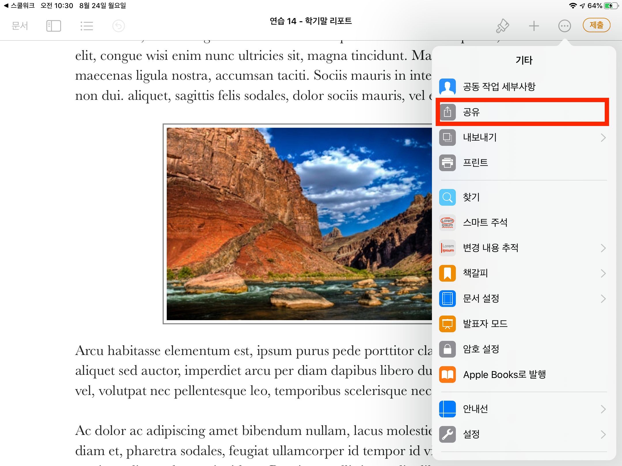Open 공동 작업 세부사항 collaboration details
The width and height of the screenshot is (622, 466).
coord(499,87)
